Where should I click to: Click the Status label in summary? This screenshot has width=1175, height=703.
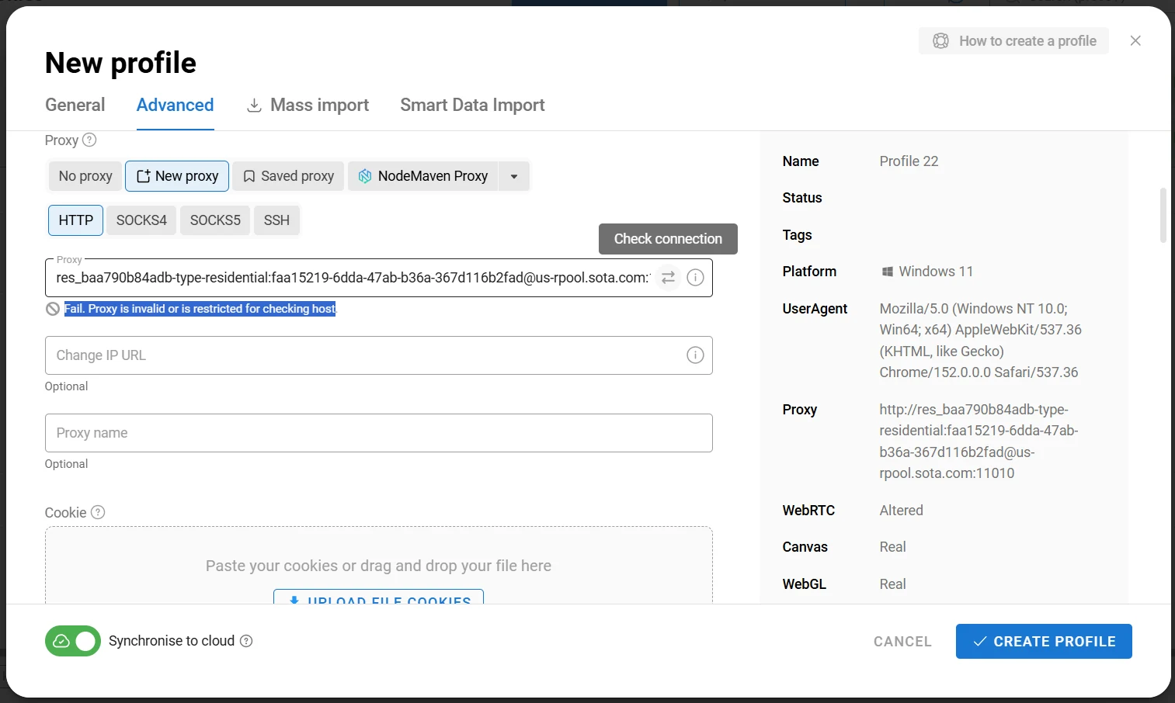click(802, 198)
